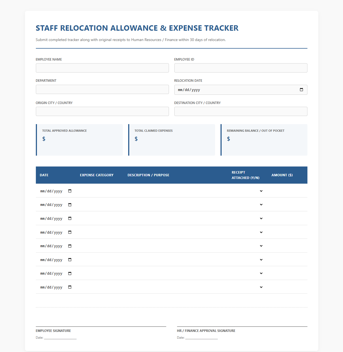Expand Receipt Attached dropdown in seventh row
The image size is (343, 352).
[x=247, y=273]
